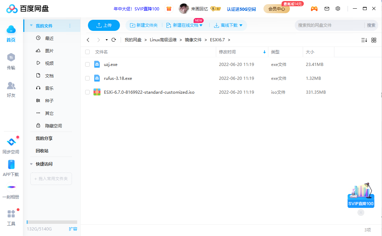This screenshot has width=382, height=236.
Task: Go forward with the right arrow
Action: coord(98,40)
